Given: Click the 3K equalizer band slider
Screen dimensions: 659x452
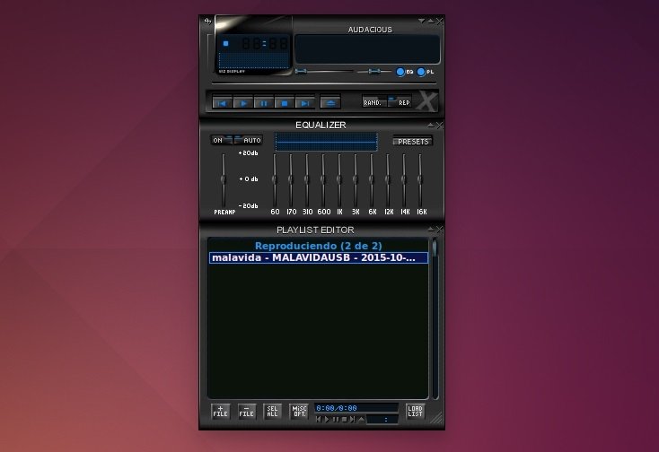Looking at the screenshot, I should pyautogui.click(x=356, y=179).
